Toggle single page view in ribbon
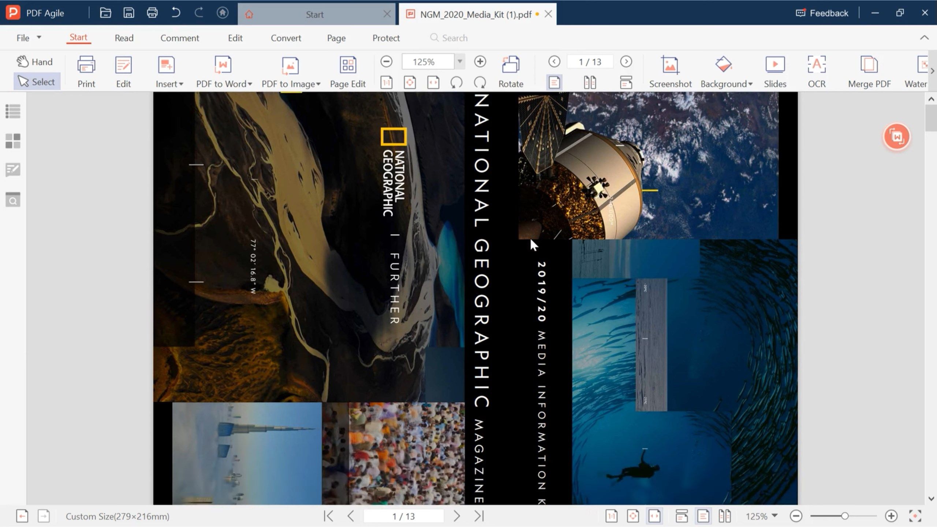Screen dimensions: 937x527 (x=554, y=83)
